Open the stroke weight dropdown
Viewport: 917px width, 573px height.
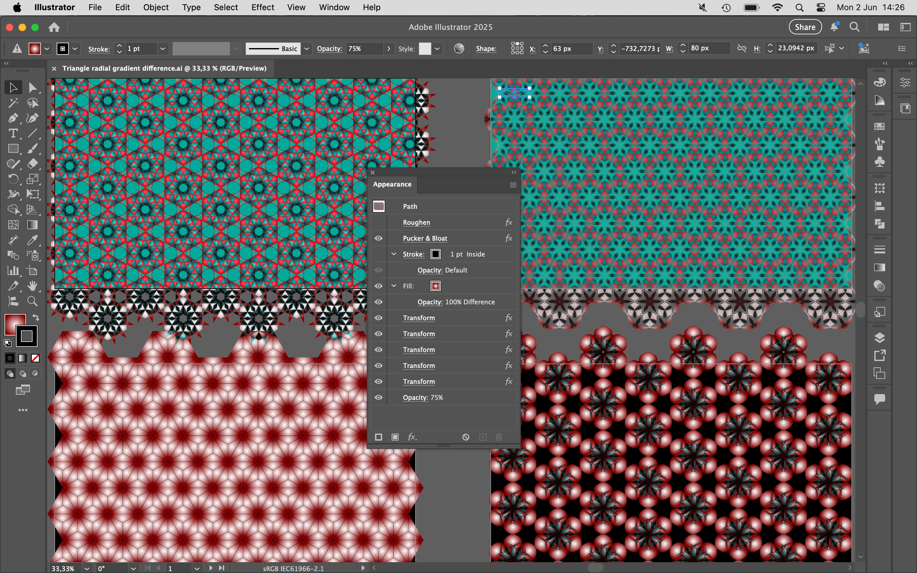pos(163,48)
